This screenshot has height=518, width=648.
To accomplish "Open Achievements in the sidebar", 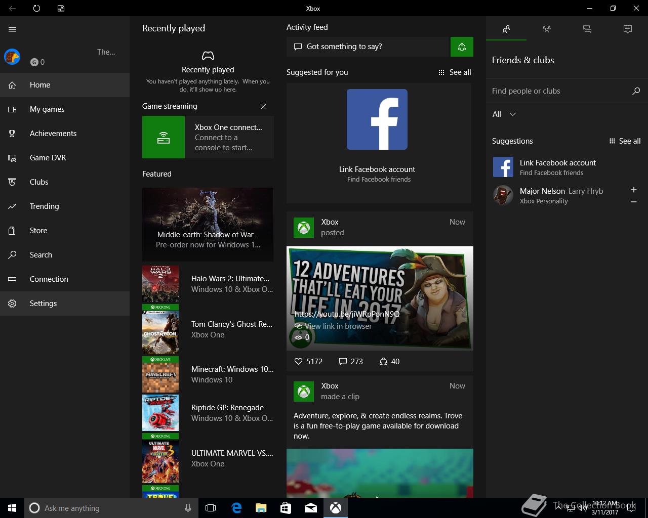I will click(x=65, y=134).
